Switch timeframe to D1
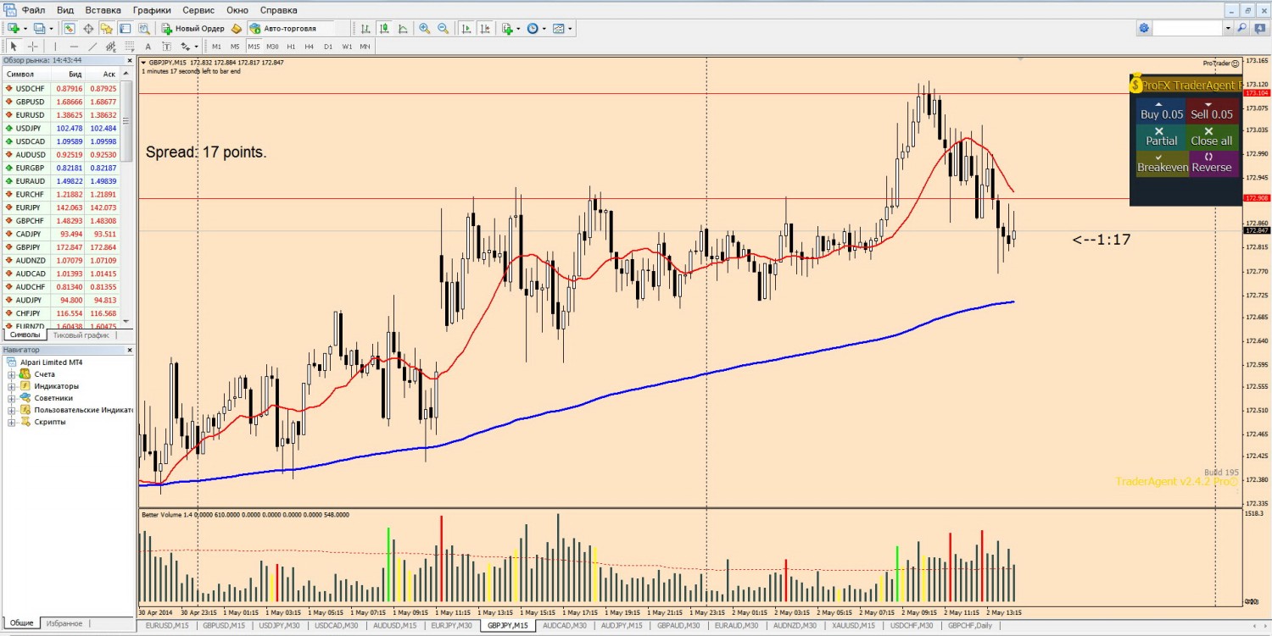 tap(328, 47)
